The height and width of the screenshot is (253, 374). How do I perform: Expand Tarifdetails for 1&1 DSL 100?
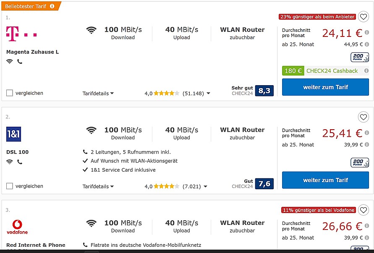tap(98, 186)
